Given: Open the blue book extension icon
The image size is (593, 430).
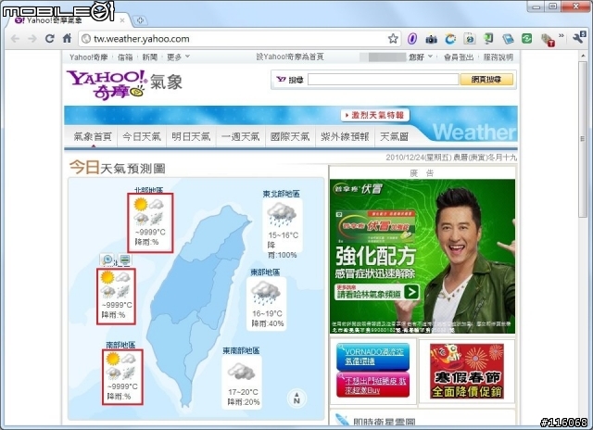Looking at the screenshot, I should pyautogui.click(x=508, y=39).
